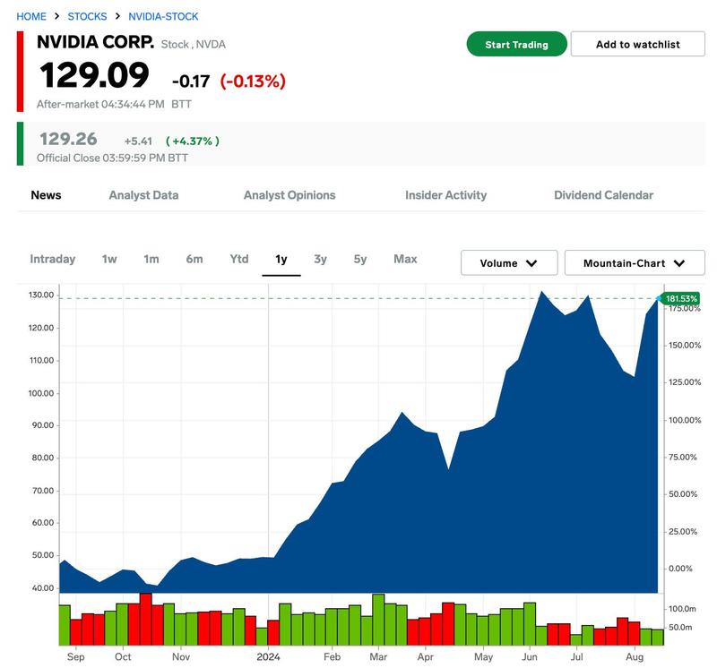
Task: Click the Add to watchlist button
Action: [x=637, y=45]
